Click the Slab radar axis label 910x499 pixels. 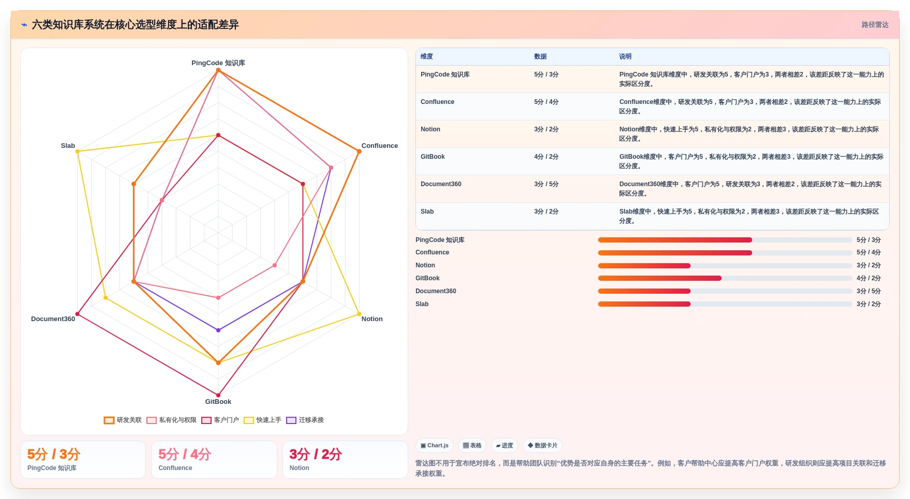tap(68, 146)
